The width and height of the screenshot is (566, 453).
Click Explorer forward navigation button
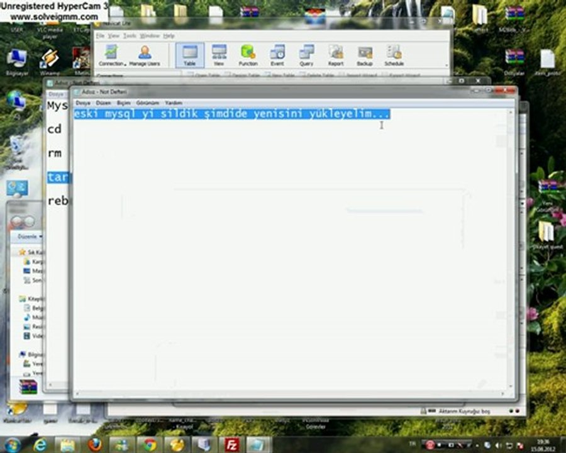tap(29, 221)
